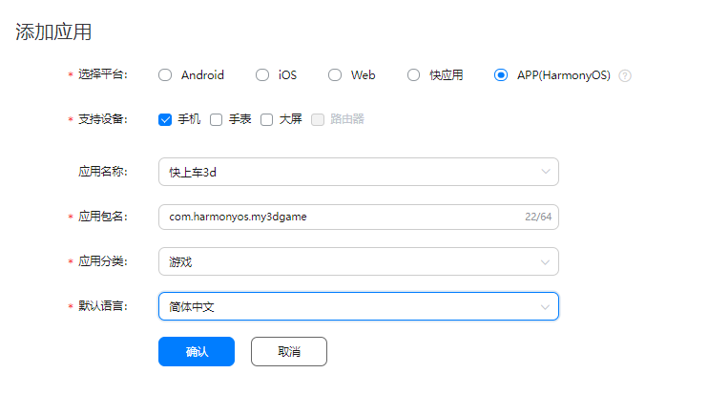Screen dimensions: 708x394
Task: Cancel with the 取消 button
Action: pos(289,352)
